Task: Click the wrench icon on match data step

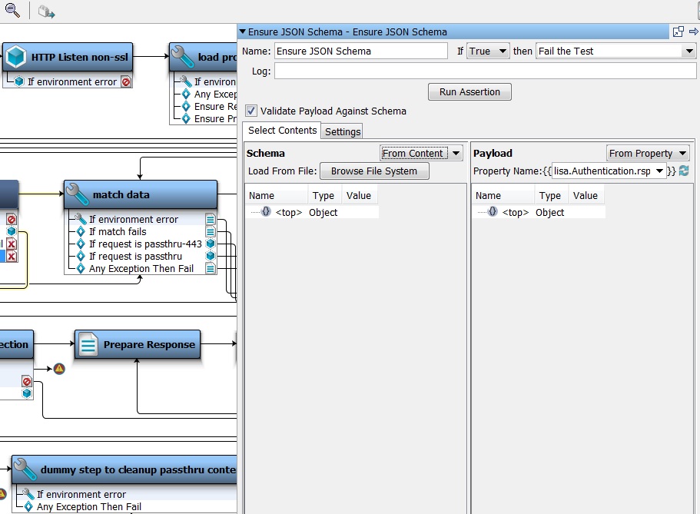Action: [77, 194]
